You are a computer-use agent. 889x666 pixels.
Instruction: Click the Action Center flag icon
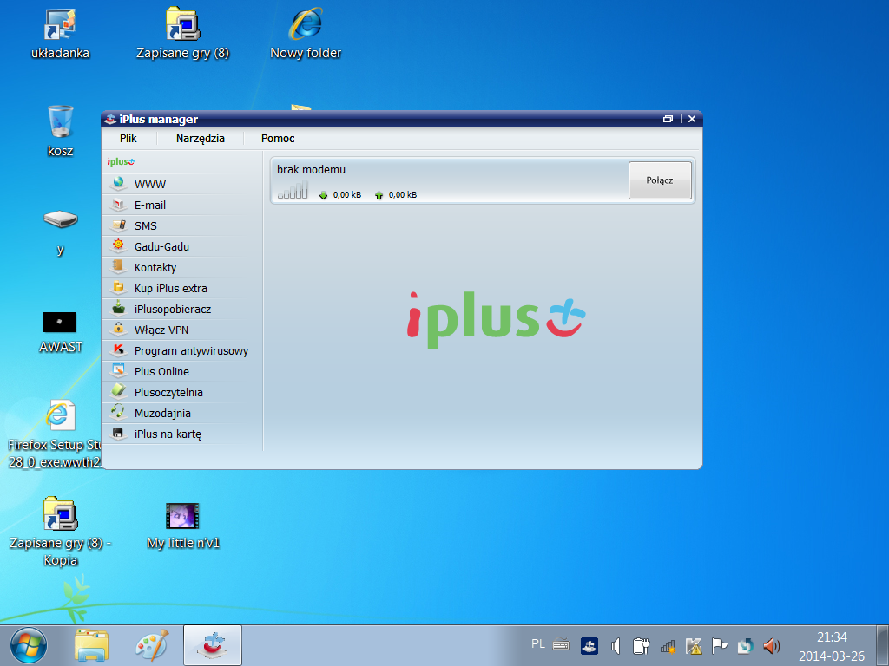[720, 645]
